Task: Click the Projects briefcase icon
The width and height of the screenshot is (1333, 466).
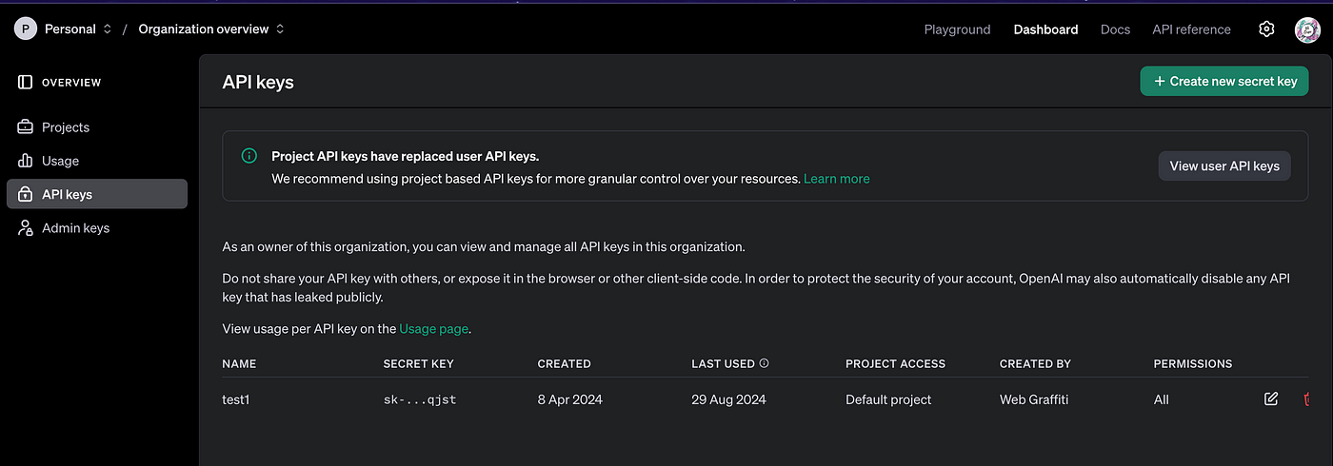Action: tap(26, 127)
